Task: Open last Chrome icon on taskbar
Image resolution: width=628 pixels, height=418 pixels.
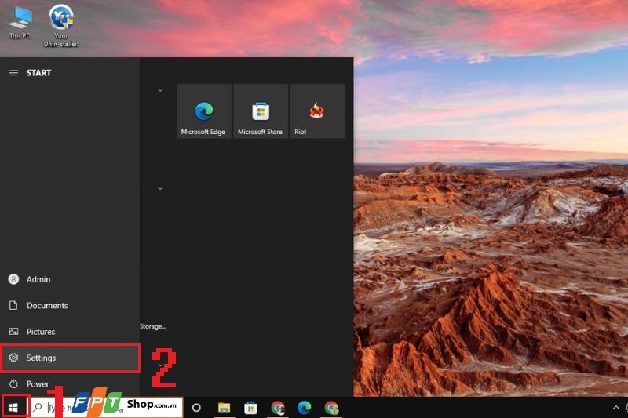Action: 331,408
